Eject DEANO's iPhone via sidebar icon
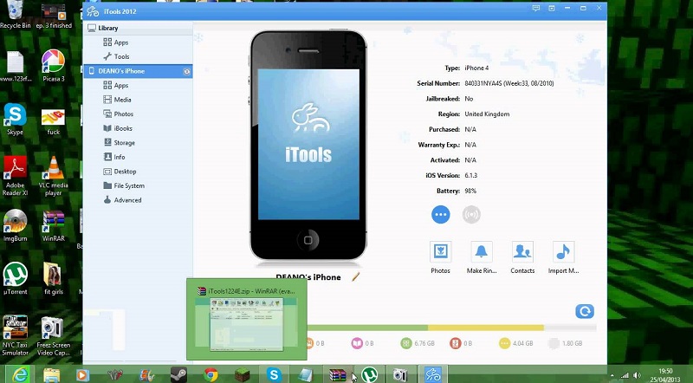The height and width of the screenshot is (383, 693). click(187, 71)
